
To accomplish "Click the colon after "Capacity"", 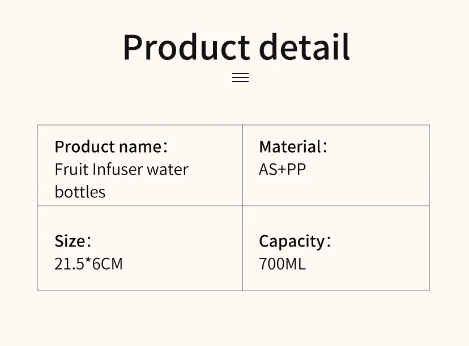I will click(x=329, y=242).
